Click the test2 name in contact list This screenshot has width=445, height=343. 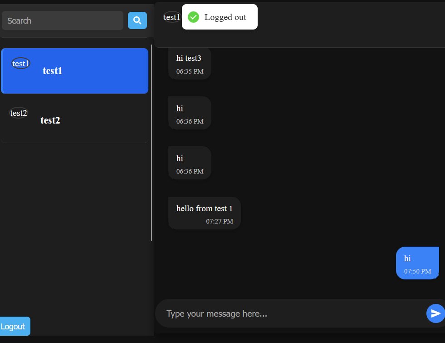click(x=50, y=120)
